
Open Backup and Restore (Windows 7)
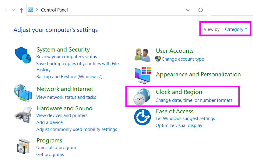pos(69,77)
